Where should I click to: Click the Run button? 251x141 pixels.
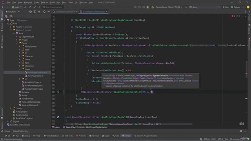pos(226,7)
